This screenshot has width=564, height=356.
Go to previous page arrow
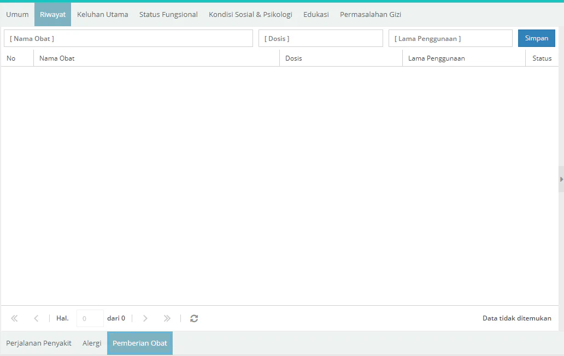pyautogui.click(x=36, y=318)
